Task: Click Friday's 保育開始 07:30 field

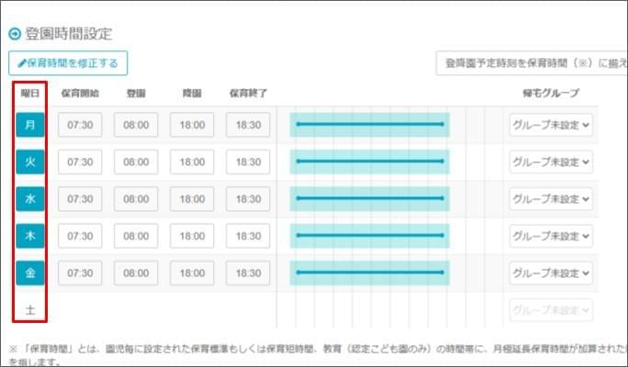Action: click(x=80, y=272)
